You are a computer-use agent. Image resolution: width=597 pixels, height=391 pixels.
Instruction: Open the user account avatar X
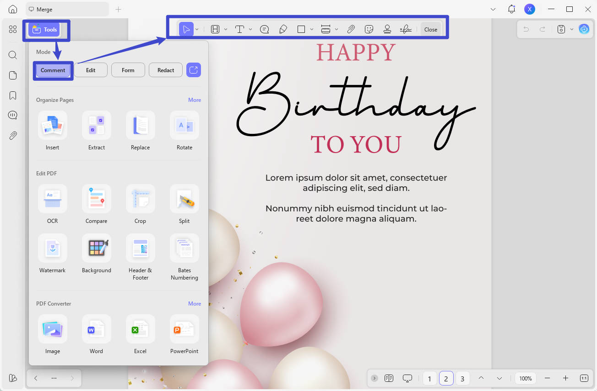(530, 9)
